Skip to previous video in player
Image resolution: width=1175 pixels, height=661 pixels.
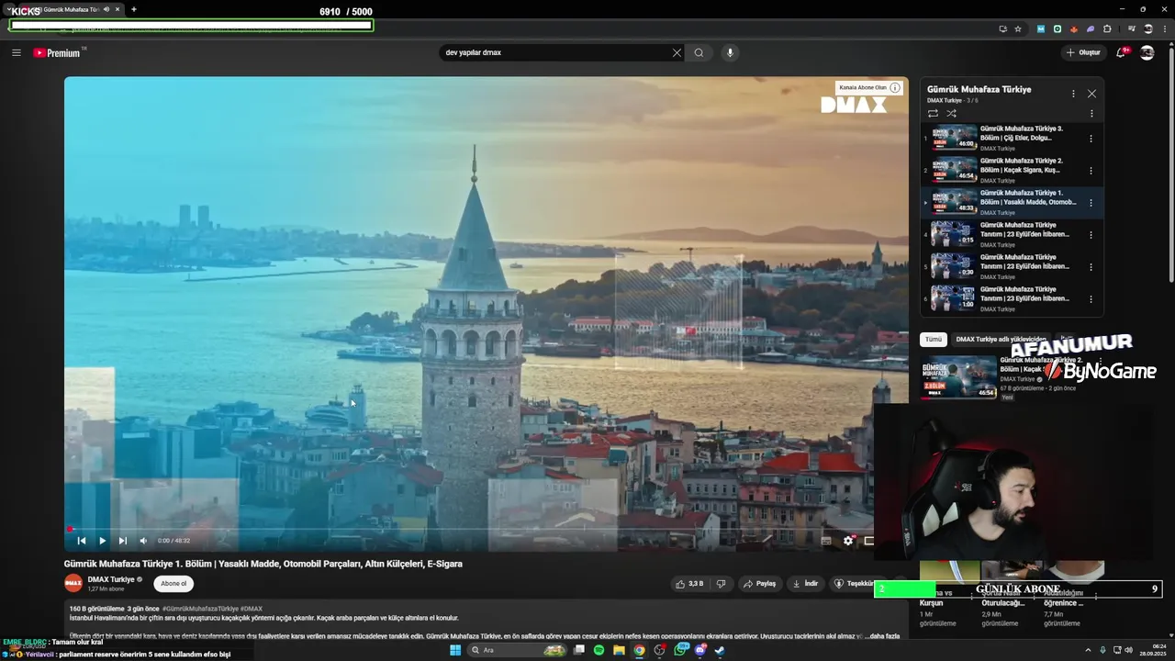pos(82,541)
